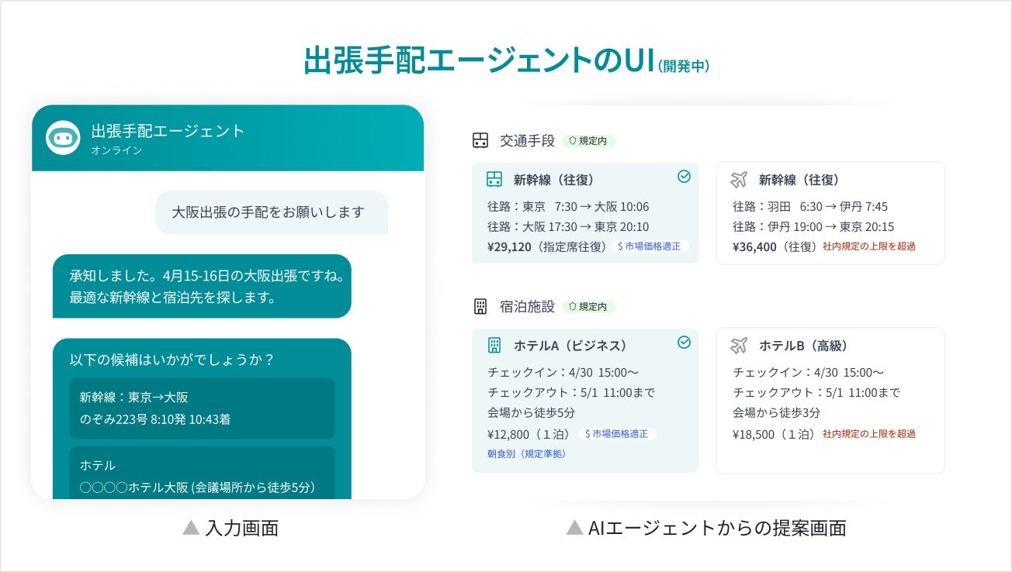Click 往路：羽田 6:30 → 伊丹 7:45 line
Viewport: 1012px width, 572px height.
point(810,207)
